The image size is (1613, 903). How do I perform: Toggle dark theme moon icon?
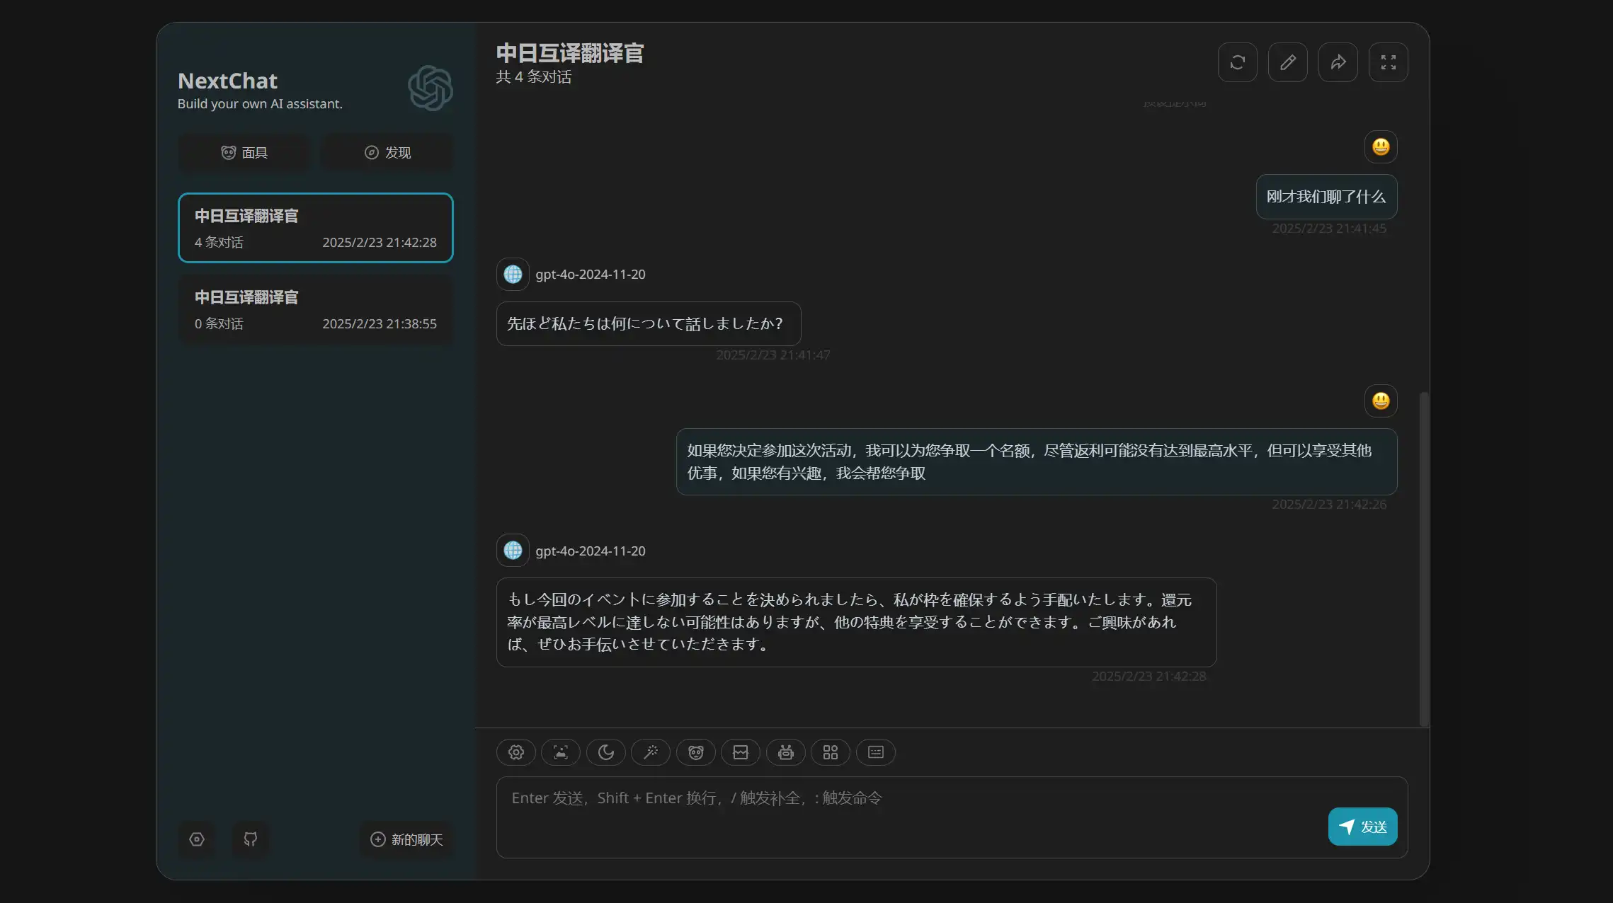pos(606,752)
